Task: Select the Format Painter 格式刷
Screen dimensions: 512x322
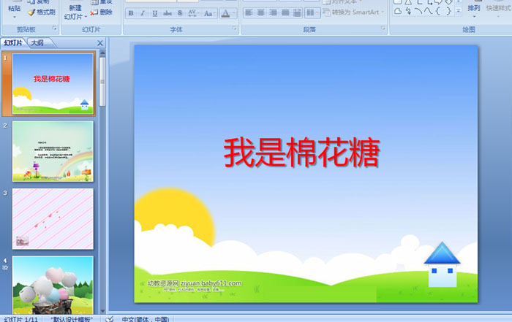Action: coord(41,12)
